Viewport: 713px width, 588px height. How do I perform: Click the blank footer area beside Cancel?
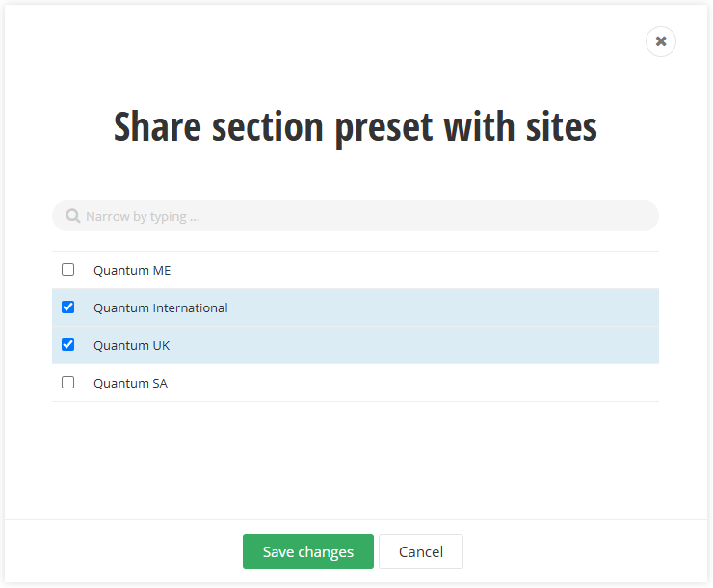(578, 551)
